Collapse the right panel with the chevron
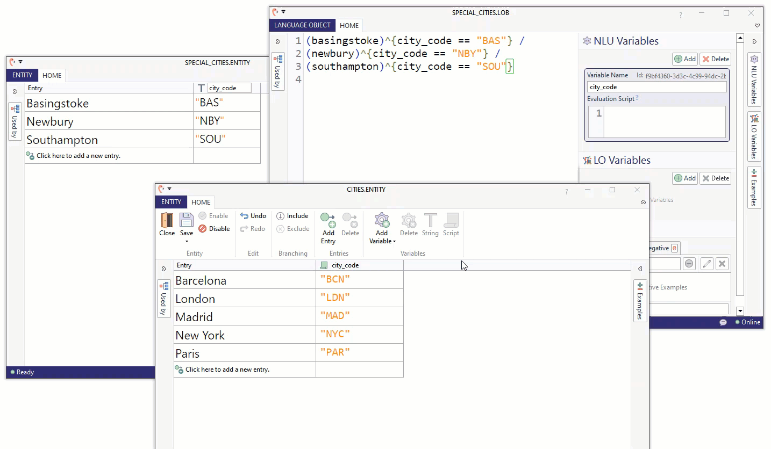 coord(639,269)
